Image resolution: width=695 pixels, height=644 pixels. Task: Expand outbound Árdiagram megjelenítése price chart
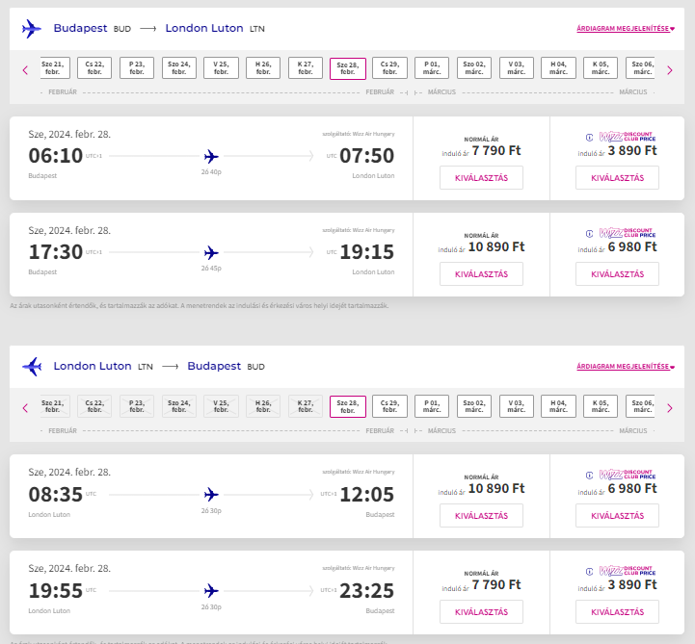coord(626,28)
